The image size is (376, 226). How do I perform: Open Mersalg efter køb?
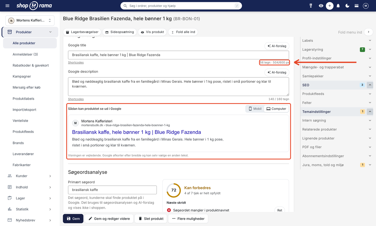[27, 87]
